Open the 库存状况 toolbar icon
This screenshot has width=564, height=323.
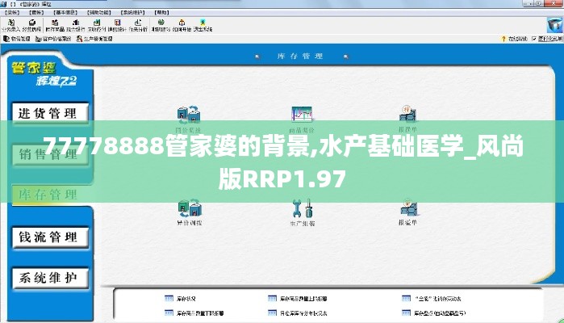click(x=55, y=25)
